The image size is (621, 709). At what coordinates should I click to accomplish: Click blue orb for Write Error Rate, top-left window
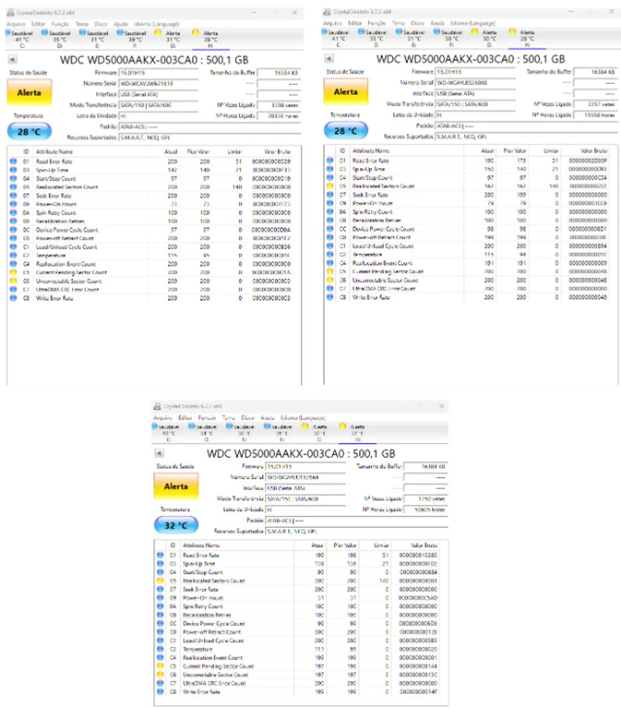click(13, 298)
